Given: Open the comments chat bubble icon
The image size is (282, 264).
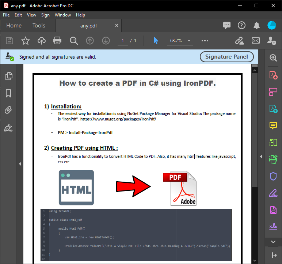Looking at the screenshot, I should (x=226, y=25).
